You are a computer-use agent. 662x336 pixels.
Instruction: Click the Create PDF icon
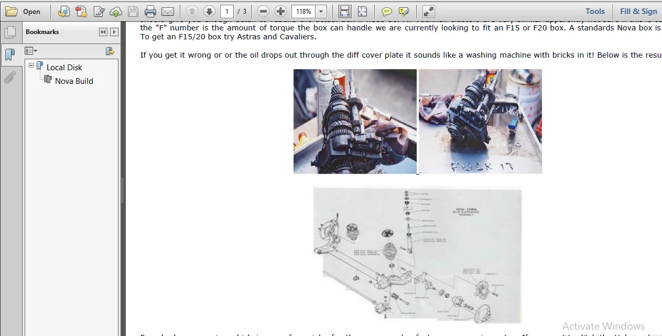pyautogui.click(x=81, y=11)
